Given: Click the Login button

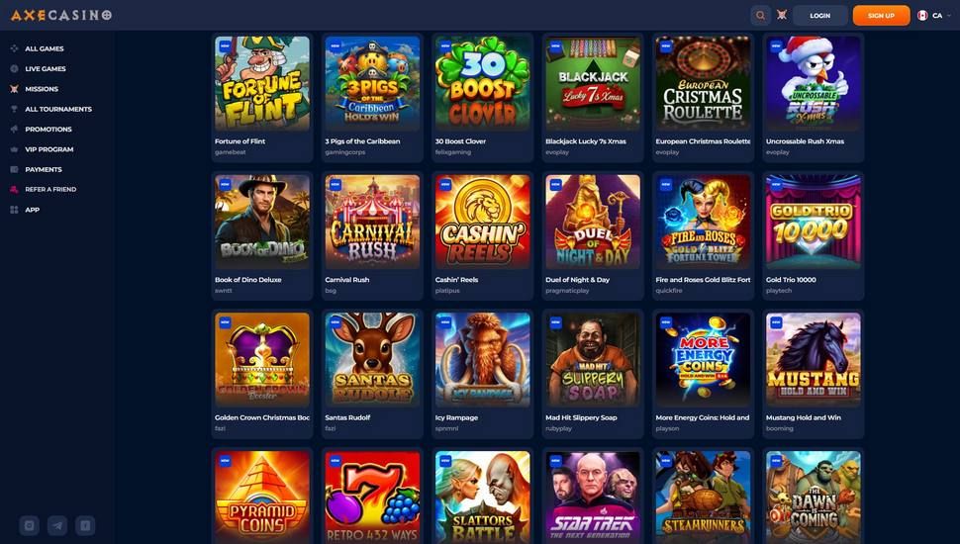Looking at the screenshot, I should (x=819, y=15).
